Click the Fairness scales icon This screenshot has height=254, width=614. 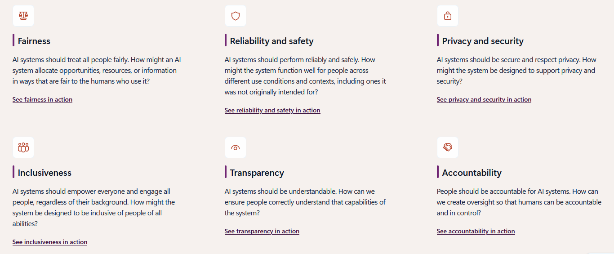click(23, 16)
